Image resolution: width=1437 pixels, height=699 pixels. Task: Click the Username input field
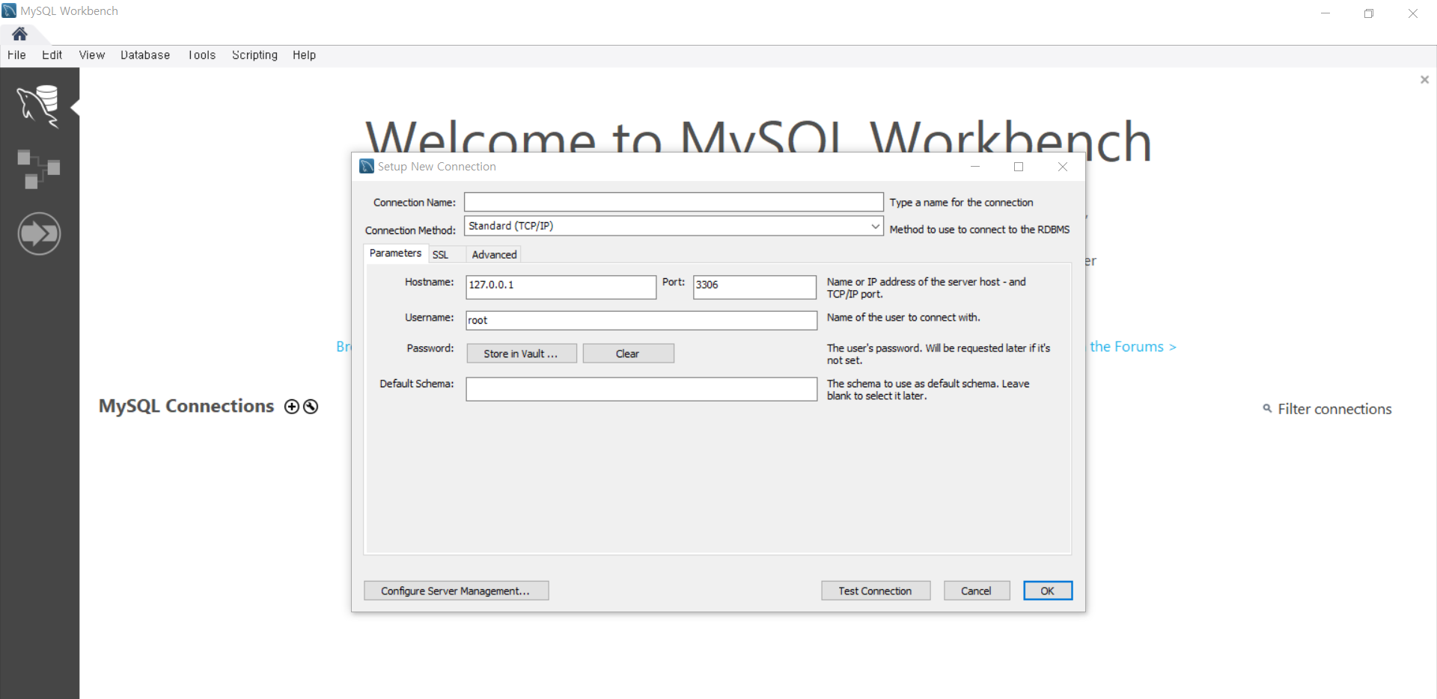[x=641, y=321]
